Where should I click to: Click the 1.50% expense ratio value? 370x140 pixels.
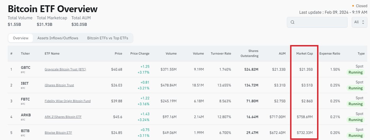(x=335, y=69)
